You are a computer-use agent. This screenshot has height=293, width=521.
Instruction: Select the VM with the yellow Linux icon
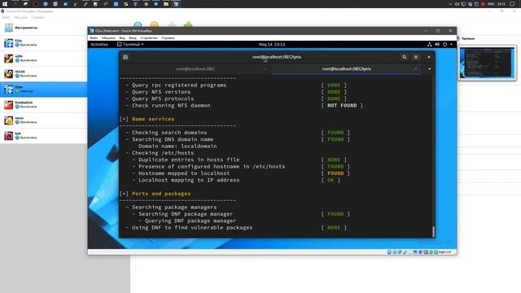click(43, 120)
